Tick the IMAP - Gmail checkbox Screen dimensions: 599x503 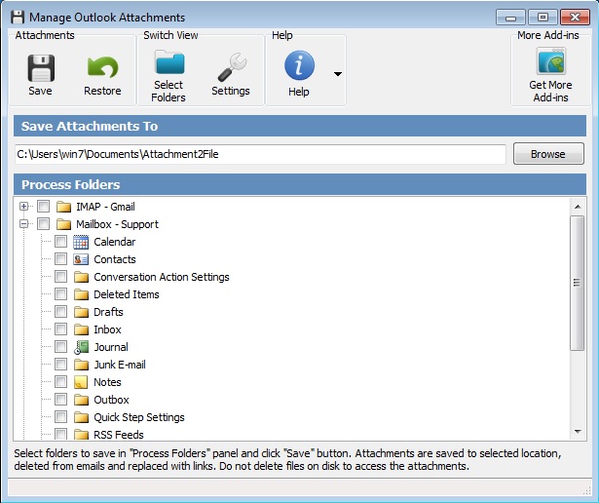pos(43,207)
